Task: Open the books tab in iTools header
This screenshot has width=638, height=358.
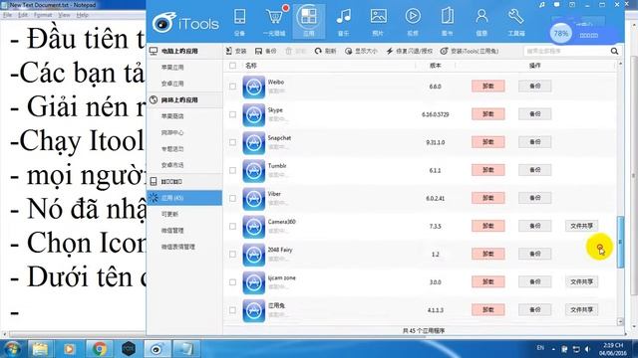Action: point(448,22)
